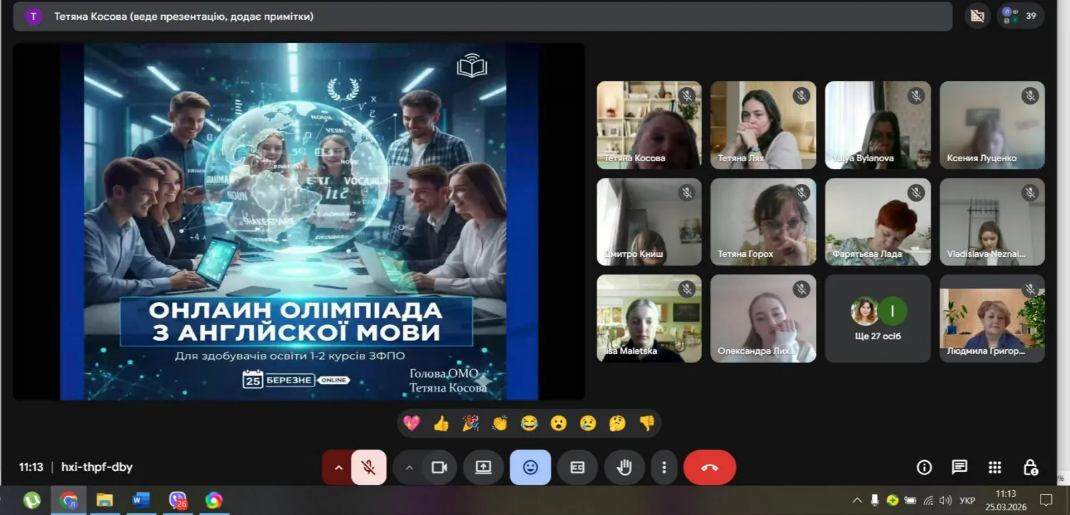Open uTorrent from the taskbar
Image resolution: width=1070 pixels, height=515 pixels.
tap(32, 500)
